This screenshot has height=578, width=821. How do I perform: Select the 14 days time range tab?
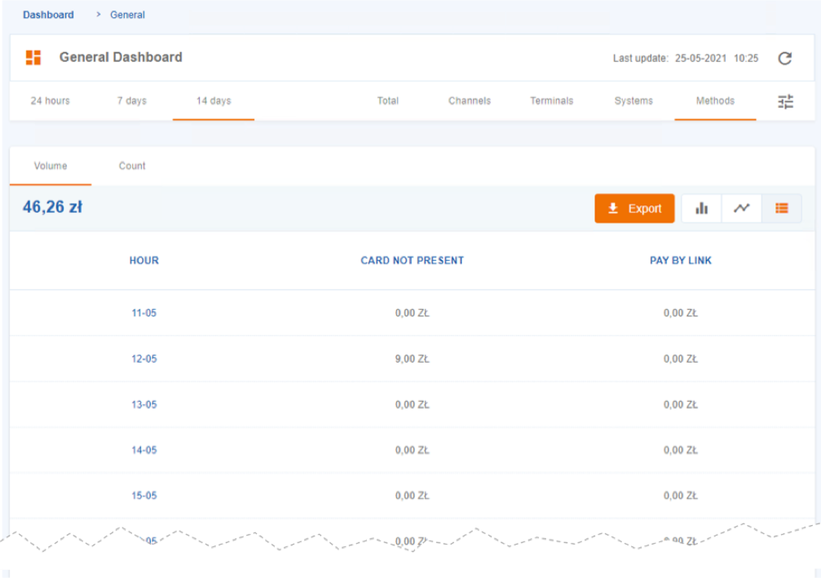click(x=214, y=100)
